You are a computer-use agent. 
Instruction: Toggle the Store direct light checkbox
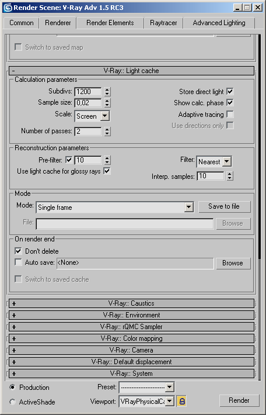[x=230, y=92]
